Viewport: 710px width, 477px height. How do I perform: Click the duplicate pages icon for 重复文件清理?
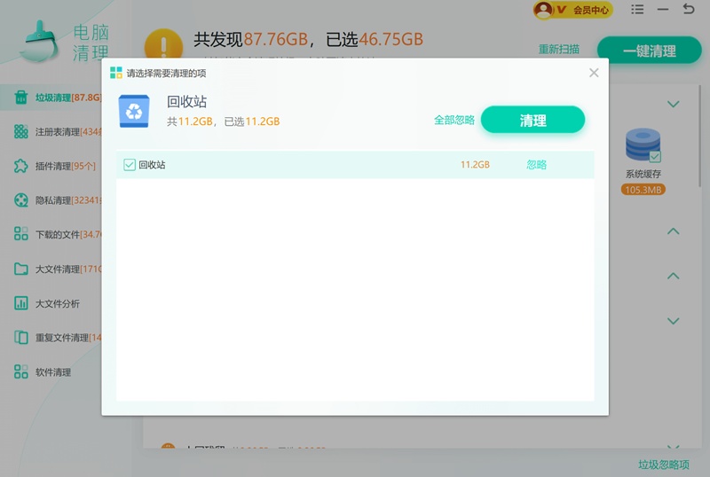click(20, 337)
